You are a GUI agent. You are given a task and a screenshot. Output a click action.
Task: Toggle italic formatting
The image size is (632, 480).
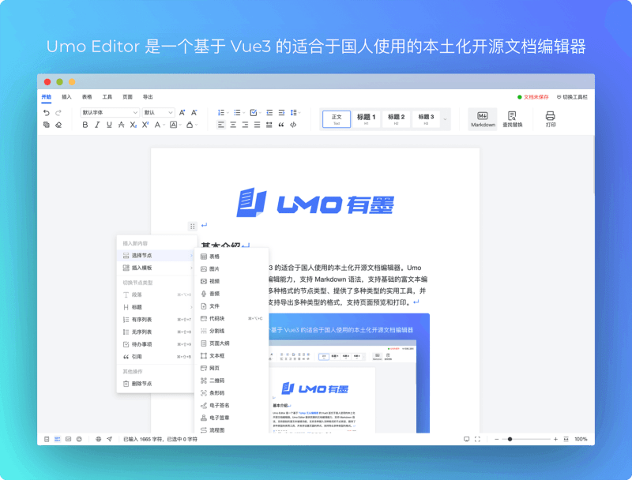coord(96,125)
